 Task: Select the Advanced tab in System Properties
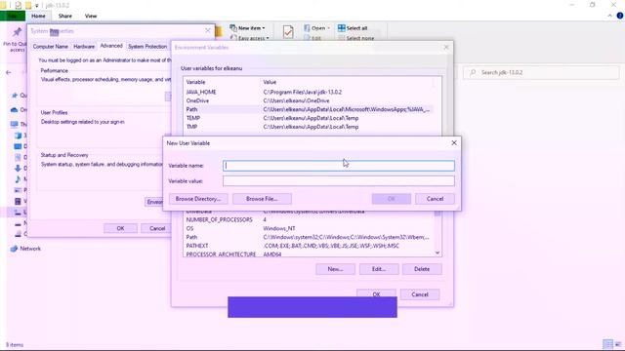coord(111,46)
